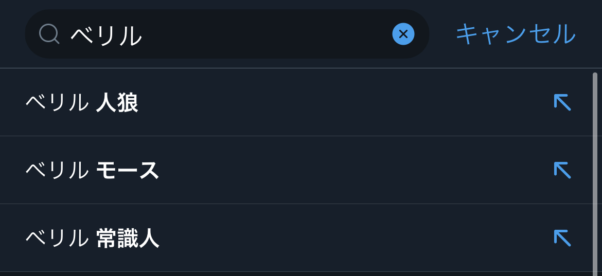
Task: Click the bold word モース
Action: pyautogui.click(x=128, y=171)
